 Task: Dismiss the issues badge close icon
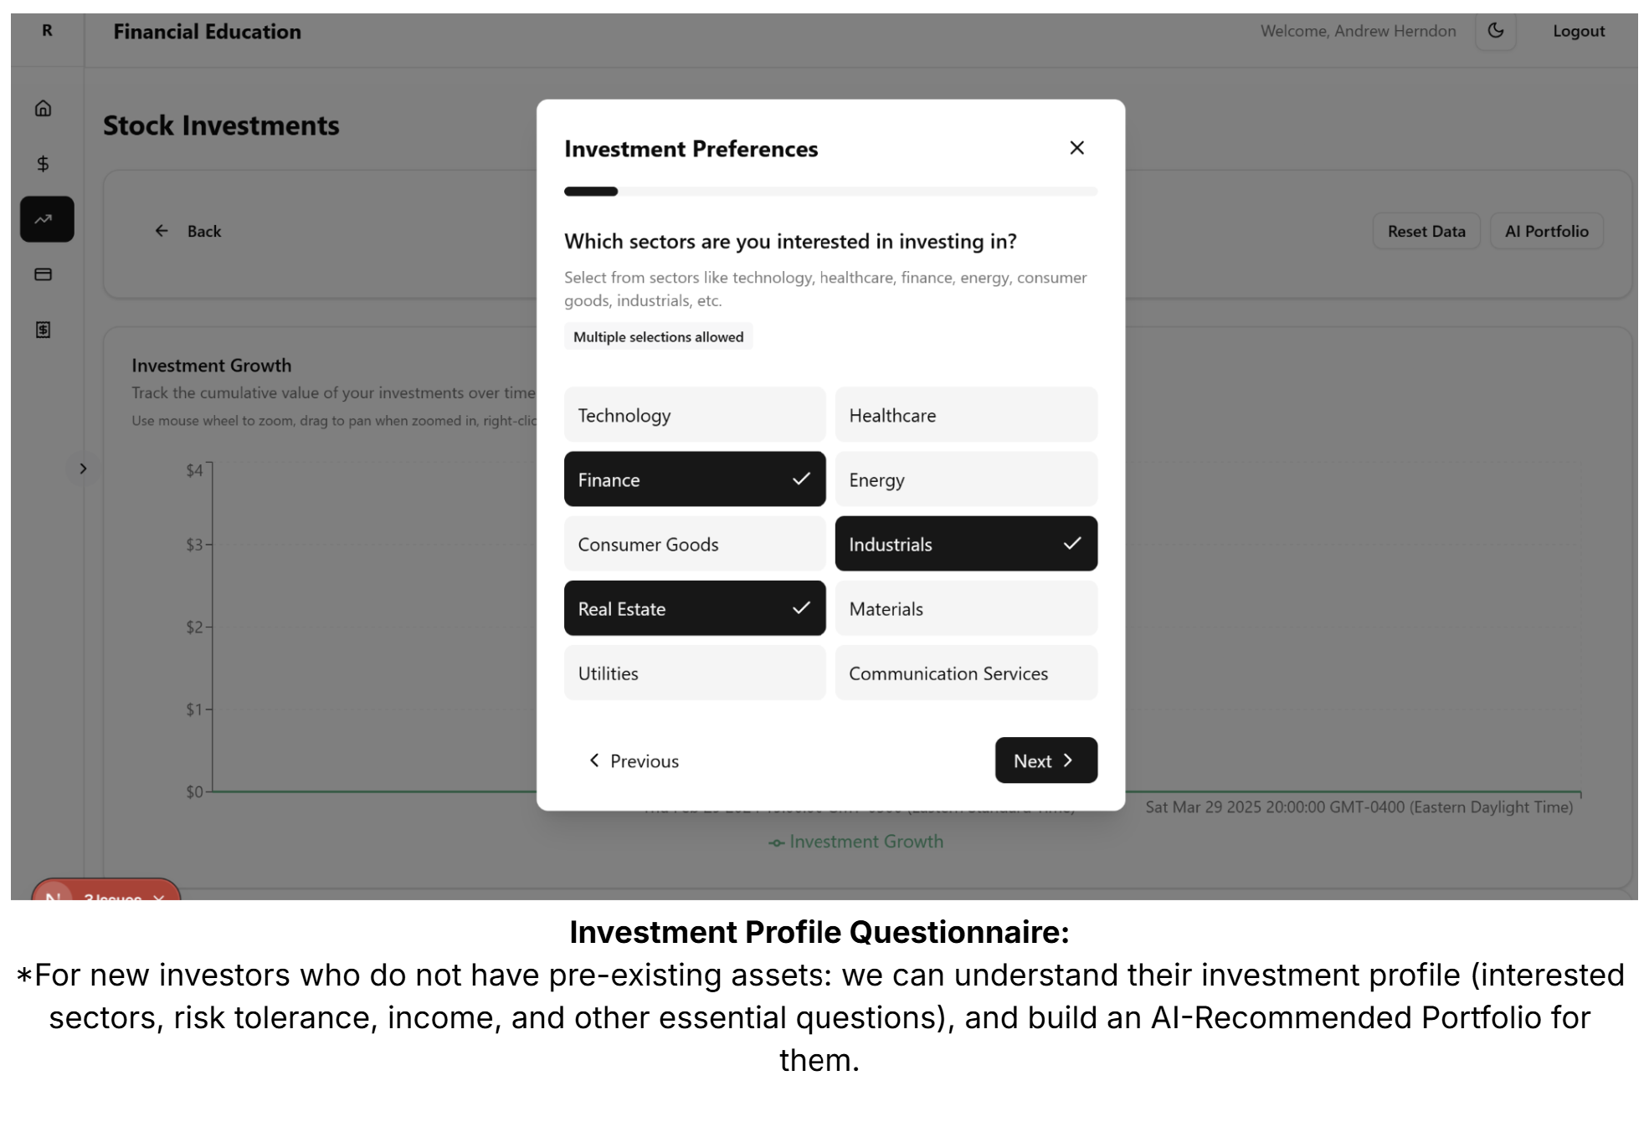click(159, 896)
